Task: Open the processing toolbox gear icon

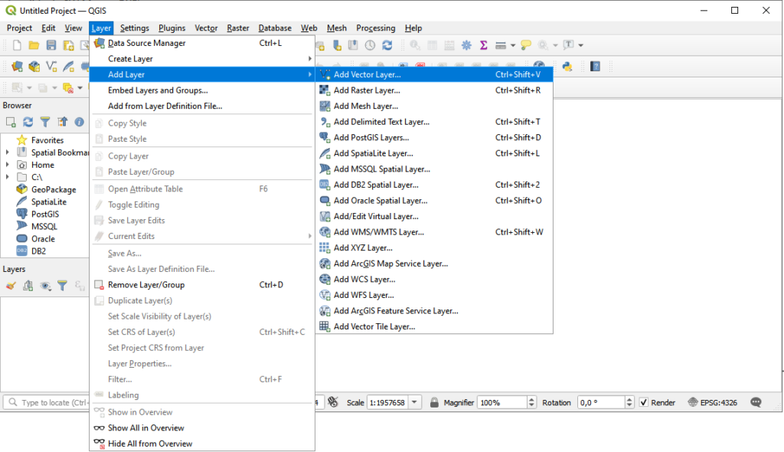Action: pos(466,45)
